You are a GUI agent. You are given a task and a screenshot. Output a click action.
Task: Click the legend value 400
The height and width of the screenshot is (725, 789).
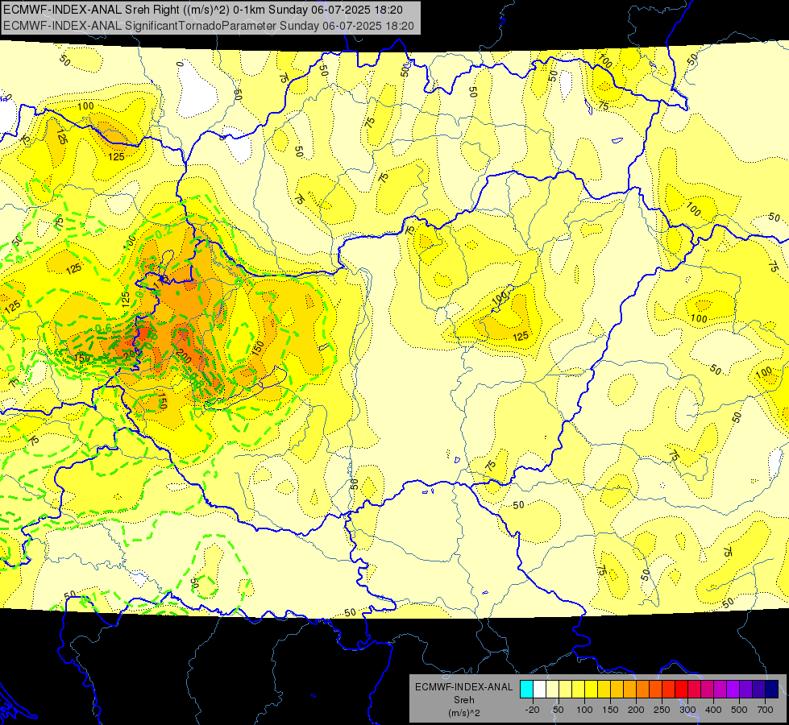pyautogui.click(x=713, y=710)
